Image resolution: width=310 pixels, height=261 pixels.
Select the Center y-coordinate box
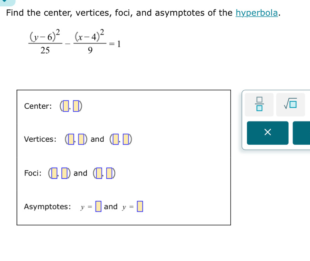click(76, 106)
